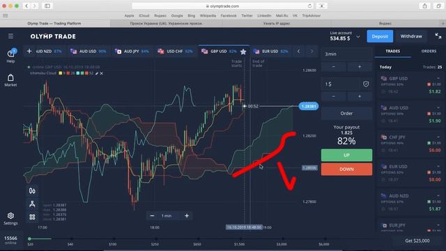Open Safari show tabs overview button
The image size is (446, 251).
438,6
